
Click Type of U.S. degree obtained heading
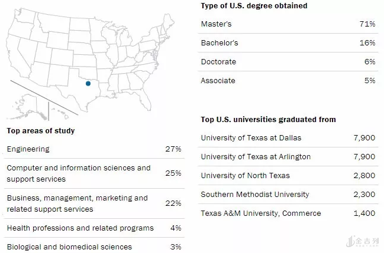(254, 6)
